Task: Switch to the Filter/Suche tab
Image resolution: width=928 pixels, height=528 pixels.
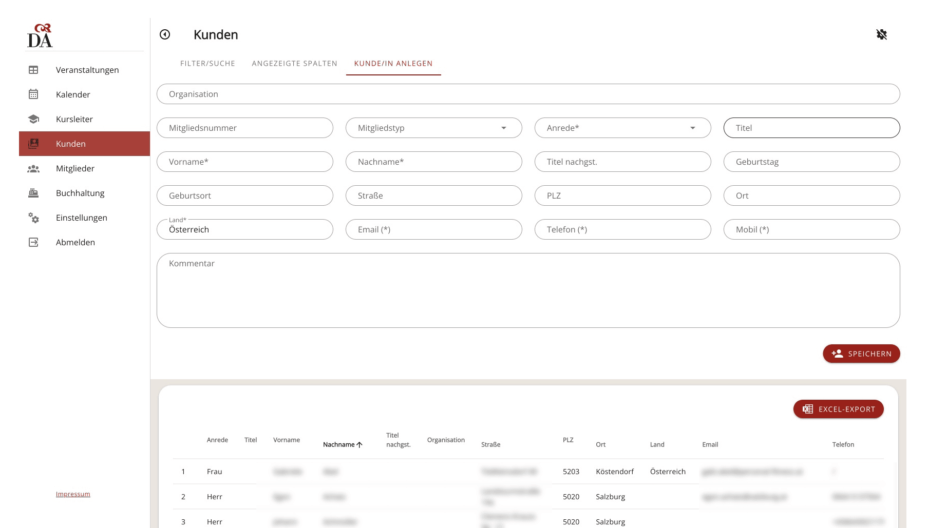Action: [207, 64]
